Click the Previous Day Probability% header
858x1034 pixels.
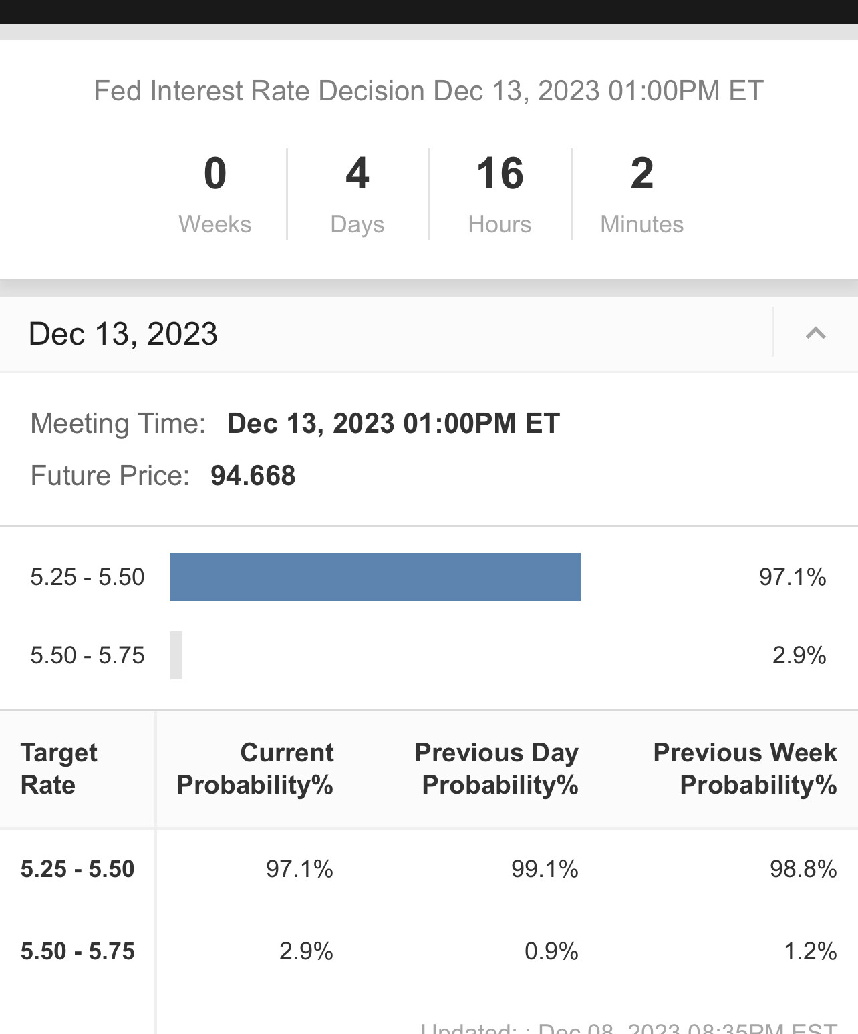coord(496,768)
